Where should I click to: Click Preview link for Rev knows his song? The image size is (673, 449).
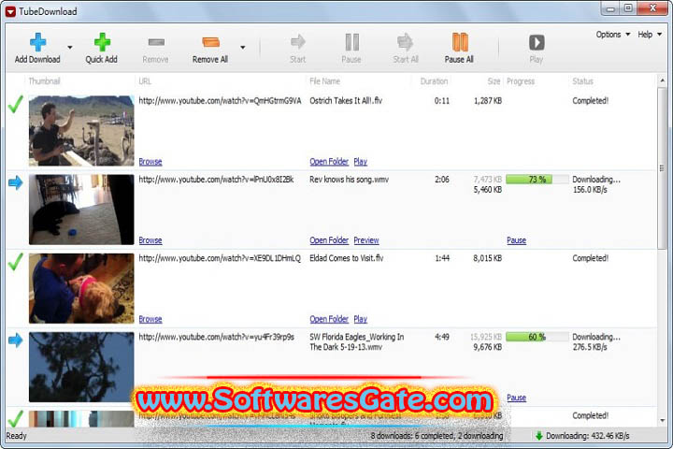pos(366,240)
